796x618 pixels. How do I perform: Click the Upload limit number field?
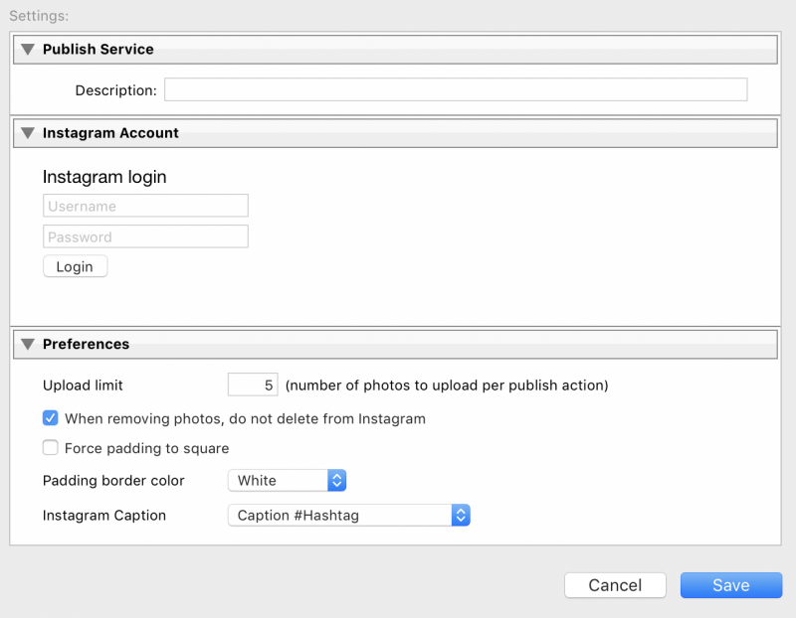253,385
